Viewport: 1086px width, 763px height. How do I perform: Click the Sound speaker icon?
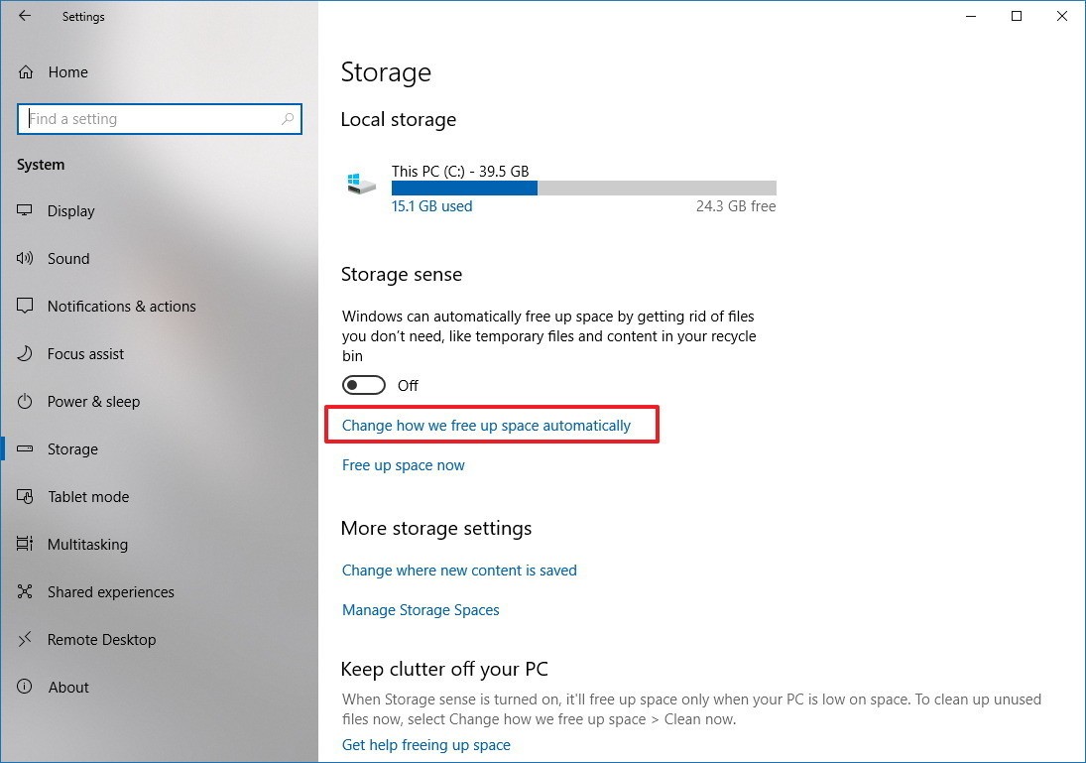26,259
